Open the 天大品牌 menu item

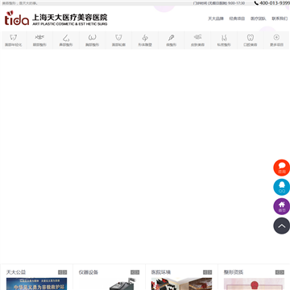pos(216,19)
